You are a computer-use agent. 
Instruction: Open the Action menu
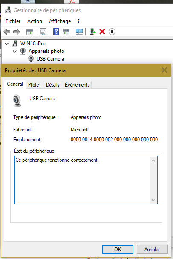tap(35, 21)
